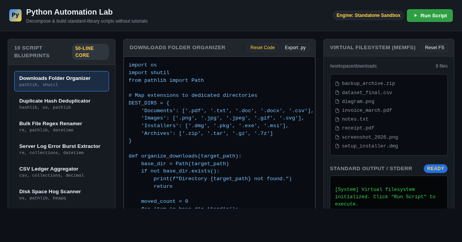462x242 pixels.
Task: Click file icon next to setup_installer.dmg
Action: pyautogui.click(x=337, y=146)
